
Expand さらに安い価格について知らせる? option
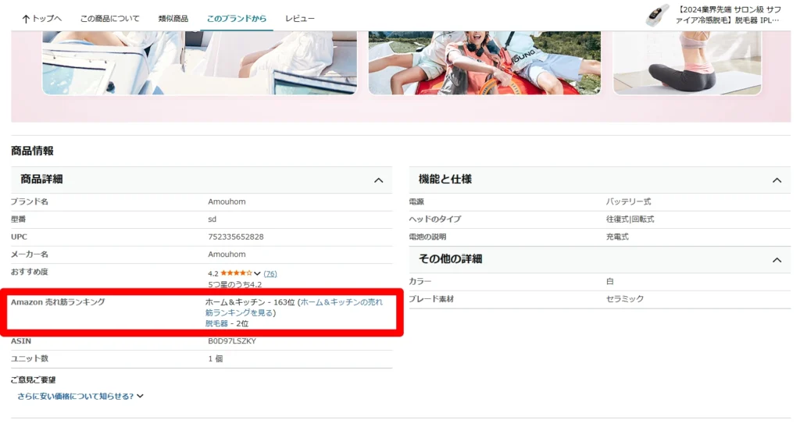(80, 396)
